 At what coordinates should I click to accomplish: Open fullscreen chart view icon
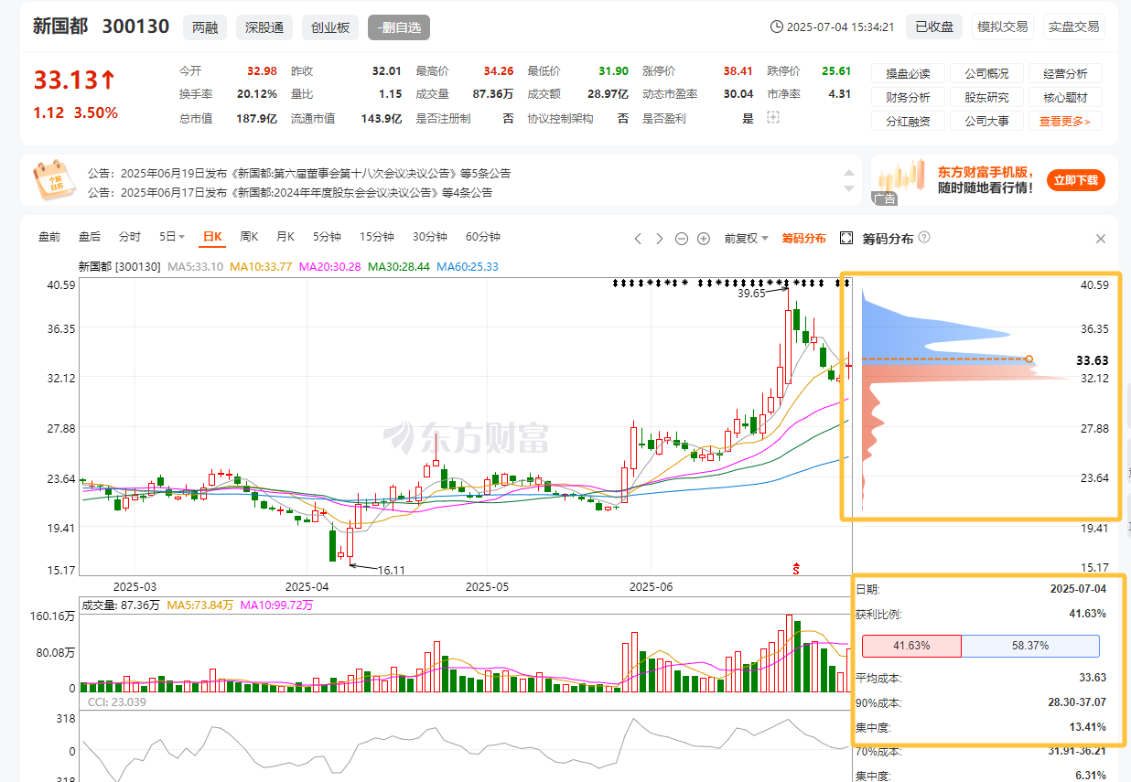846,238
